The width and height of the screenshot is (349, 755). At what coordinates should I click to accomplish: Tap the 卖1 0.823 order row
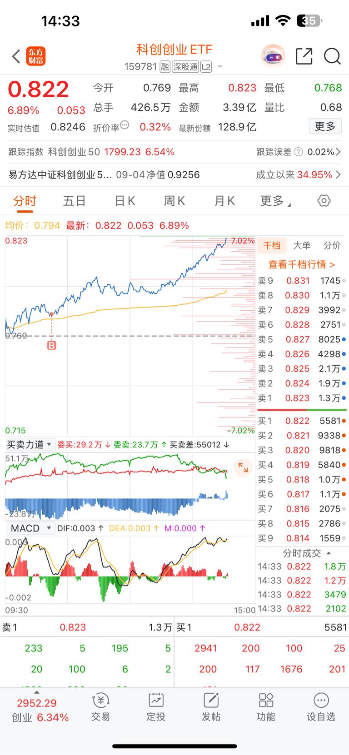click(302, 398)
